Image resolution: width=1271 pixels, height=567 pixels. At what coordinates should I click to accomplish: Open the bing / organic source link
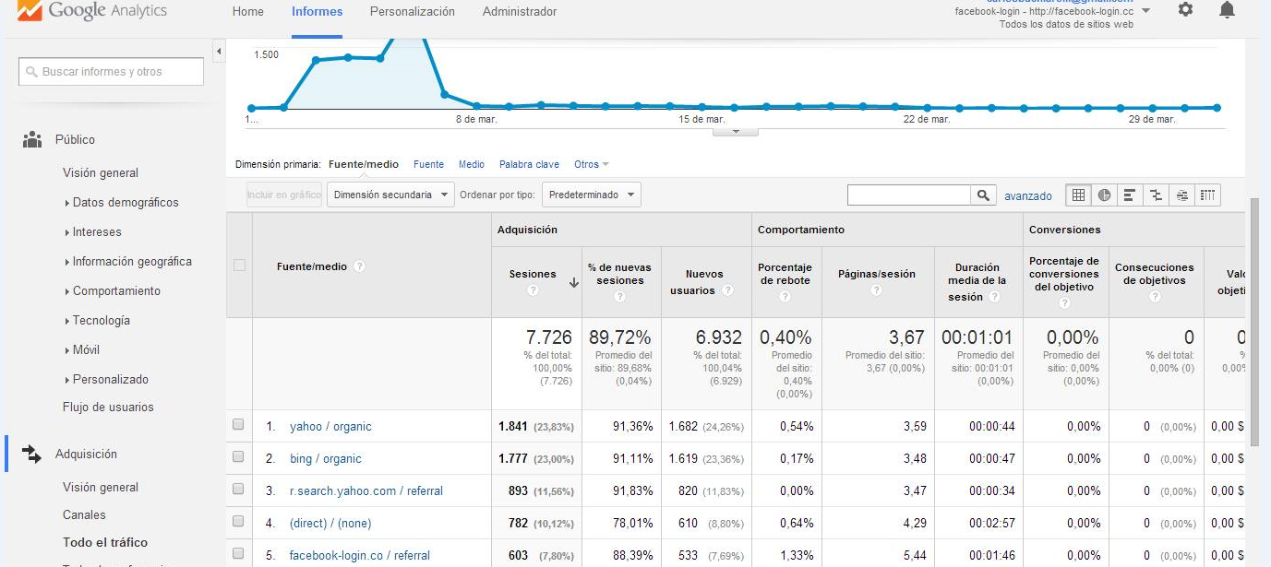(x=325, y=458)
